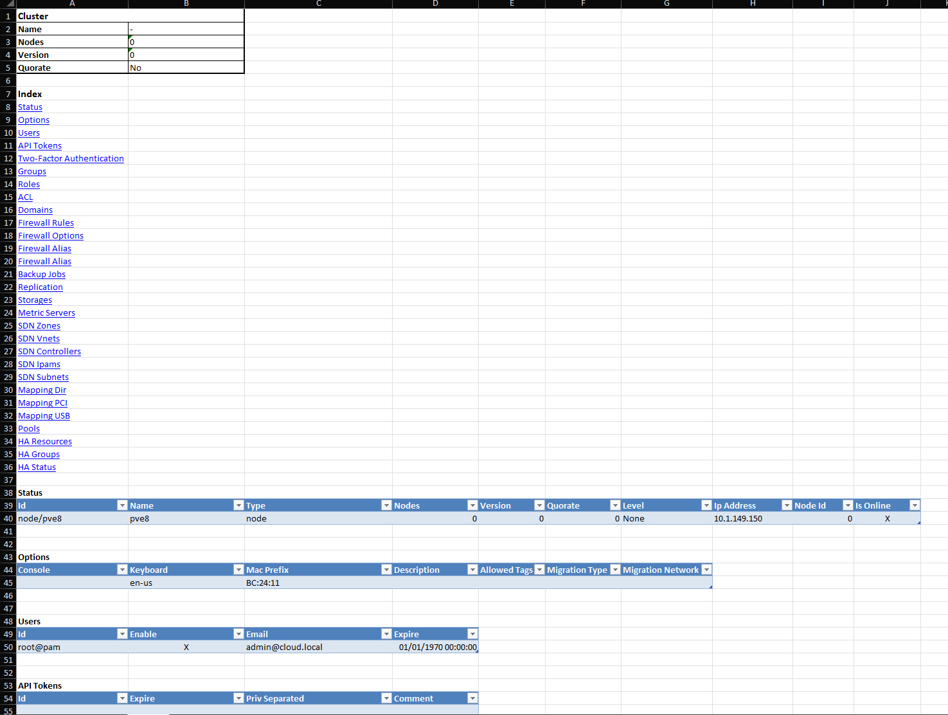Select column D by clicking its header
The image size is (948, 715).
[x=435, y=4]
